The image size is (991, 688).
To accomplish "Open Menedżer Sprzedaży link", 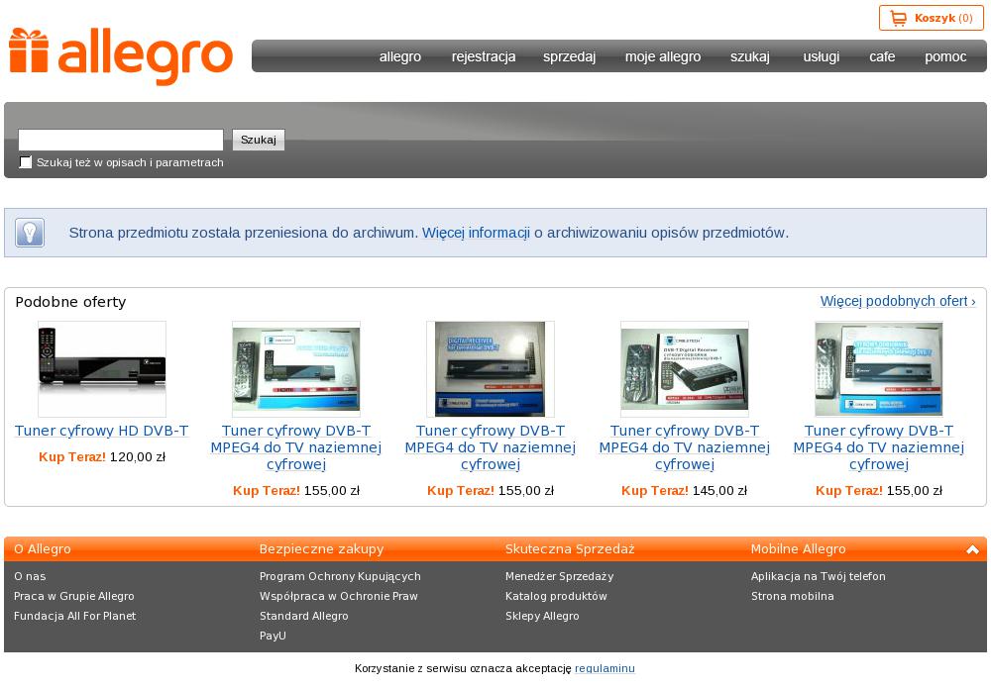I will coord(559,576).
